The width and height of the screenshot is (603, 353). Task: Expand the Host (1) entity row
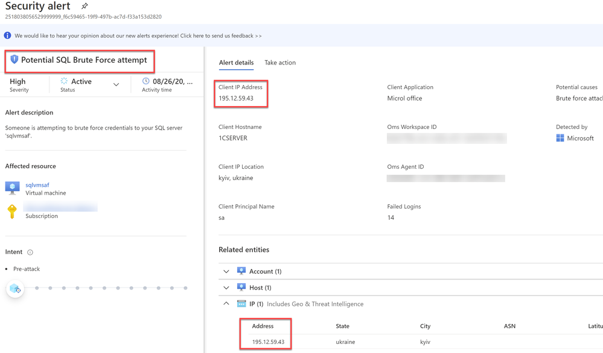coord(226,288)
